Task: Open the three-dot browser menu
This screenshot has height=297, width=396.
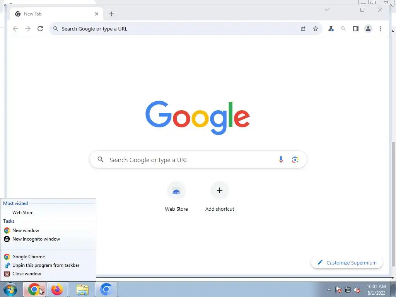Action: (x=381, y=29)
